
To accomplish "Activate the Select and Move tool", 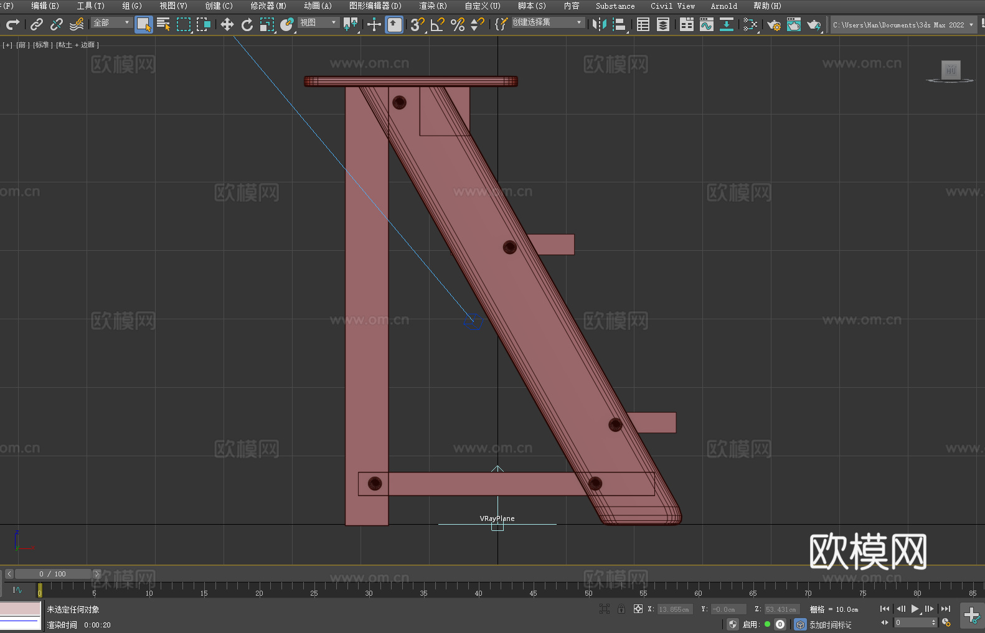I will [x=227, y=24].
